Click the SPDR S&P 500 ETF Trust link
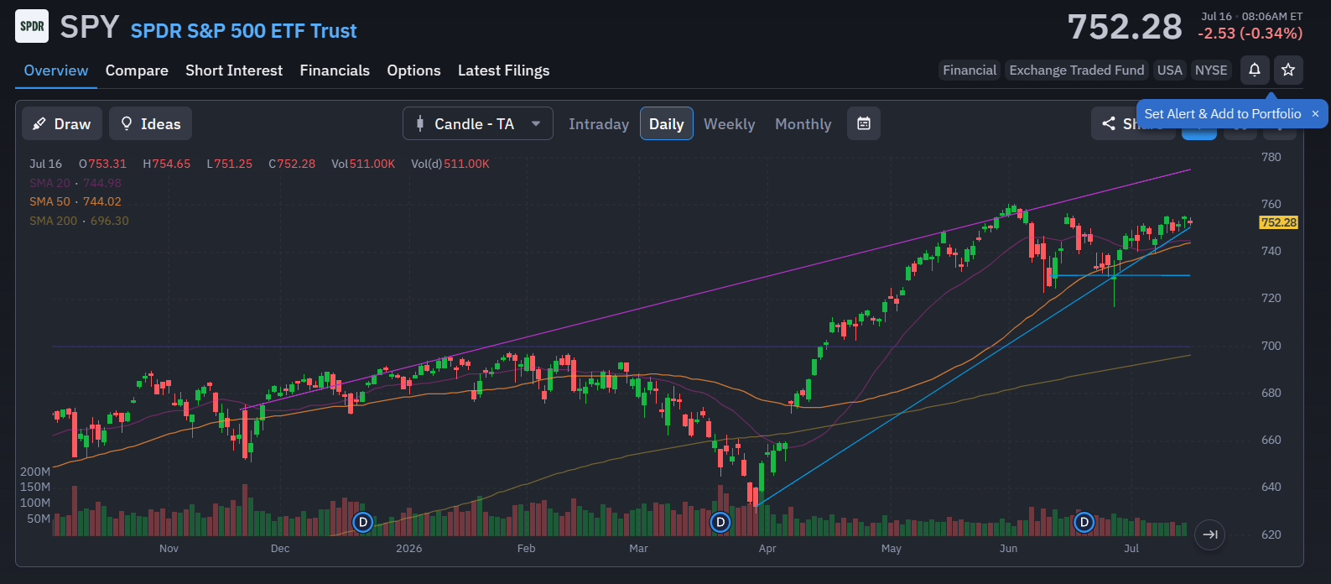 (243, 31)
